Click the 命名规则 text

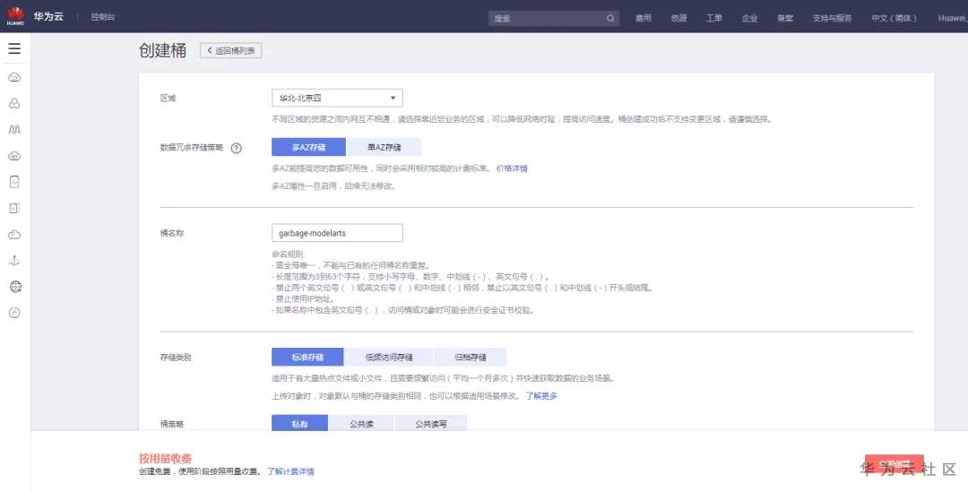[288, 254]
